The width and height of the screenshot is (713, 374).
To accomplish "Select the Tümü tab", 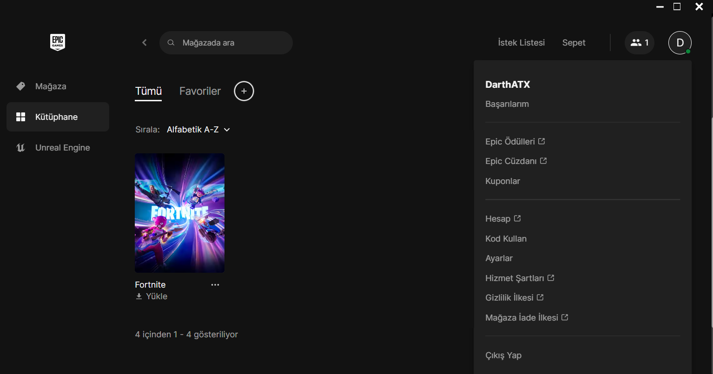I will tap(148, 91).
